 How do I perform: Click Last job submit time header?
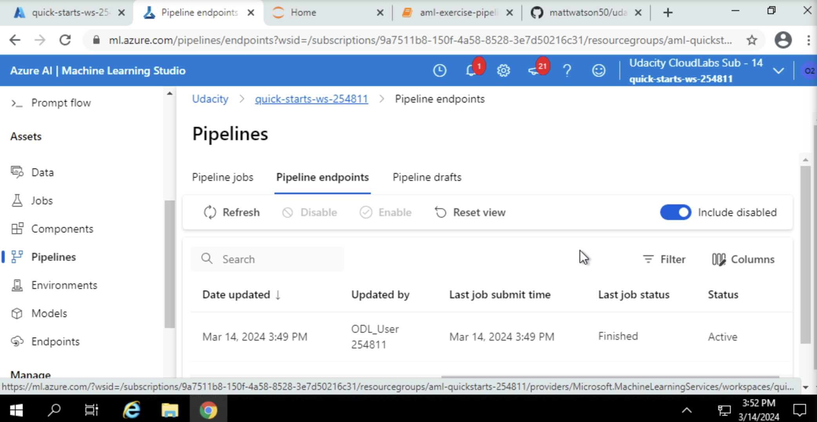tap(500, 295)
